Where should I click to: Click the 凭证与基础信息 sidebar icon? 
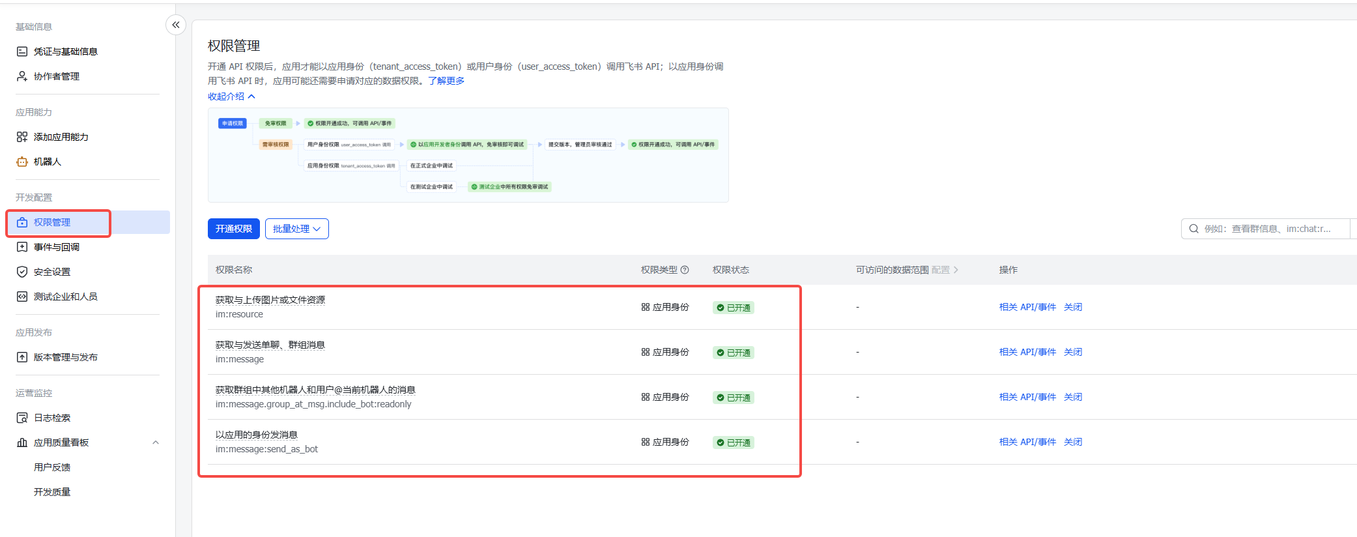(22, 51)
